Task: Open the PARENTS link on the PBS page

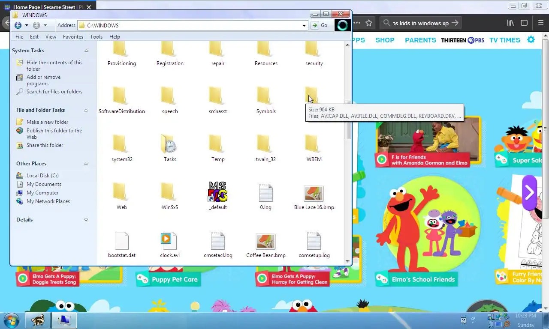Action: click(x=420, y=40)
